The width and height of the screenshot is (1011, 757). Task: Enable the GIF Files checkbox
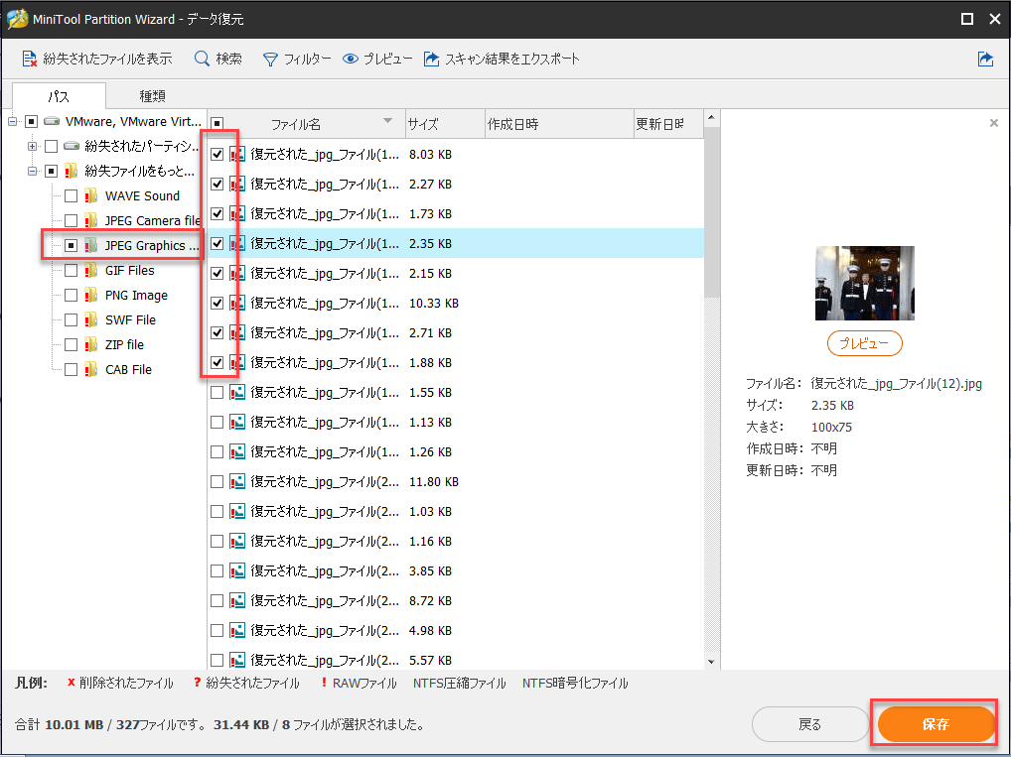point(72,270)
